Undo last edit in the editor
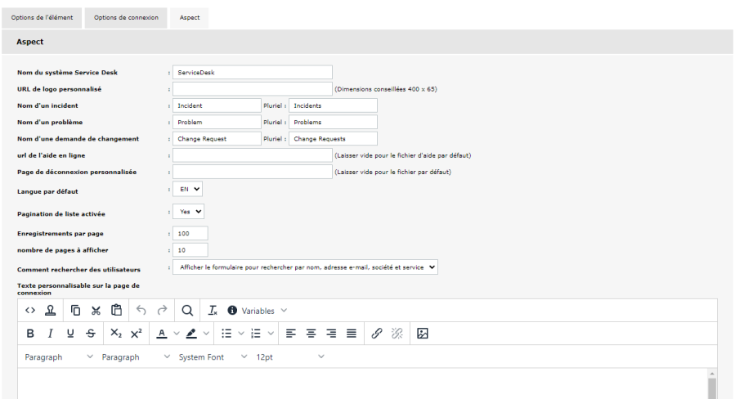Viewport: 735px width, 399px height. click(141, 311)
